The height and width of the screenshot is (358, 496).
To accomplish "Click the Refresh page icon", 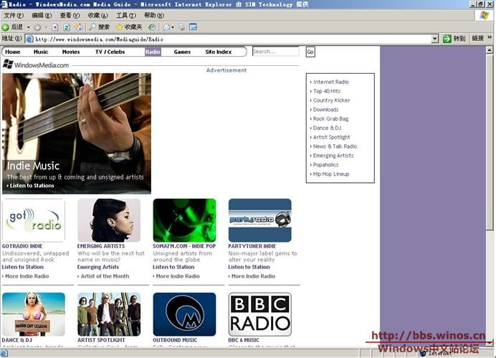I will tap(67, 27).
